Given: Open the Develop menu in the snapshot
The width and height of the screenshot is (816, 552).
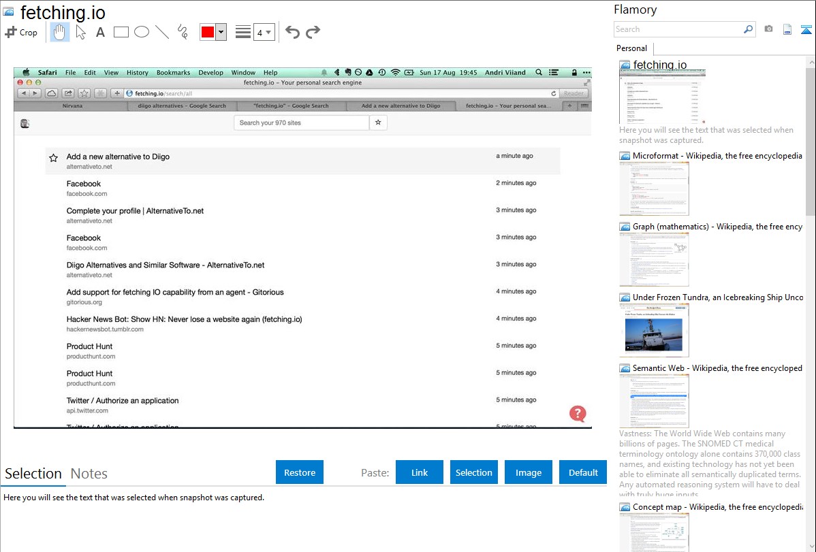Looking at the screenshot, I should [x=210, y=72].
